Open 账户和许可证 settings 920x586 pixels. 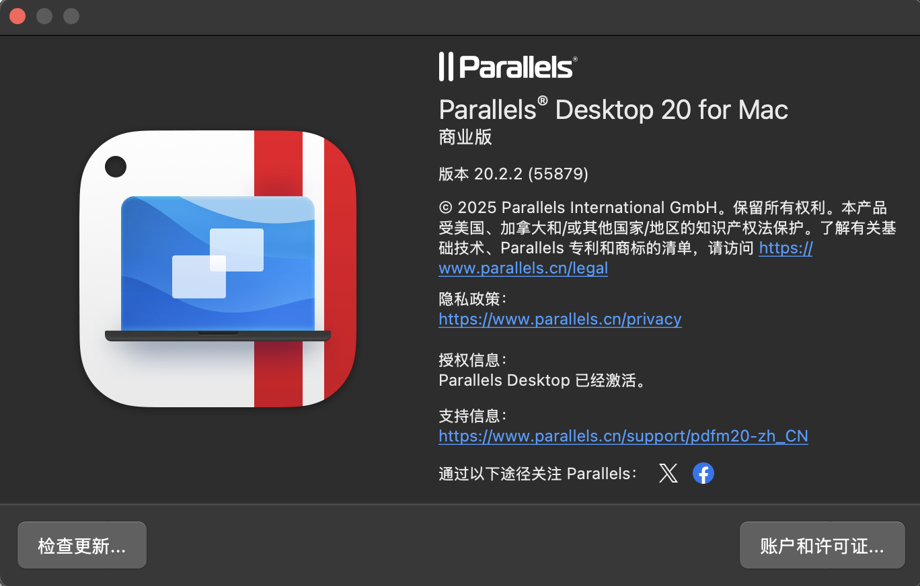[822, 545]
